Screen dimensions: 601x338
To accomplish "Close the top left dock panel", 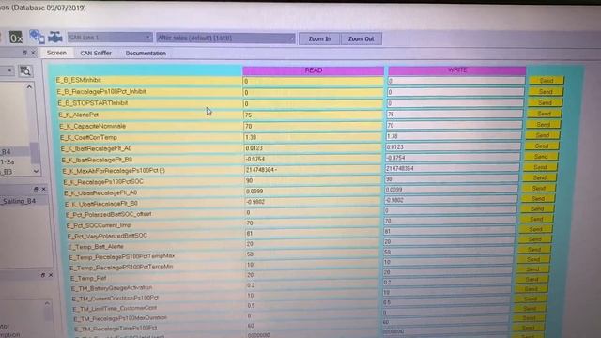I will pos(33,53).
